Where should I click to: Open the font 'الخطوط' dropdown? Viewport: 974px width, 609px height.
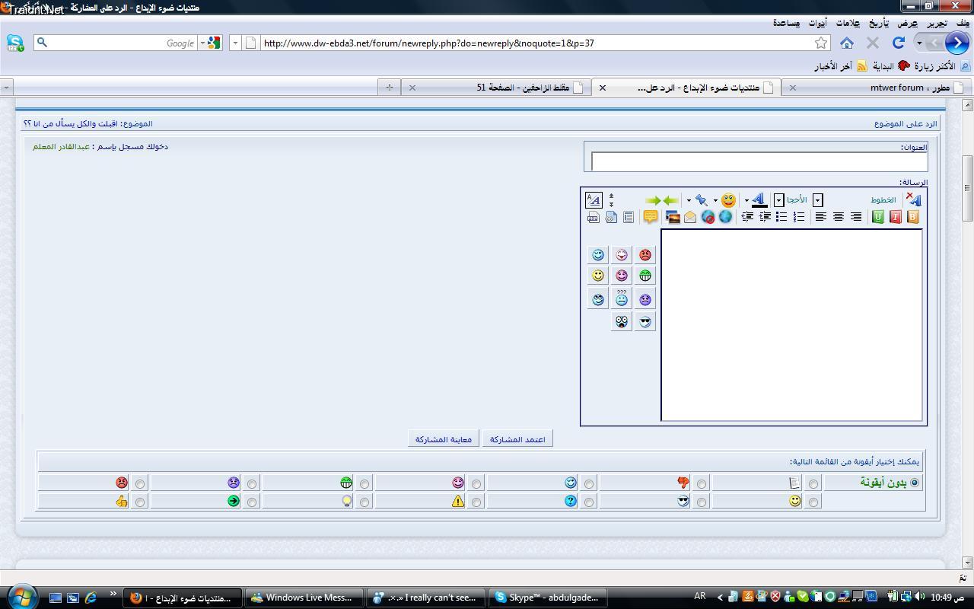click(x=817, y=200)
